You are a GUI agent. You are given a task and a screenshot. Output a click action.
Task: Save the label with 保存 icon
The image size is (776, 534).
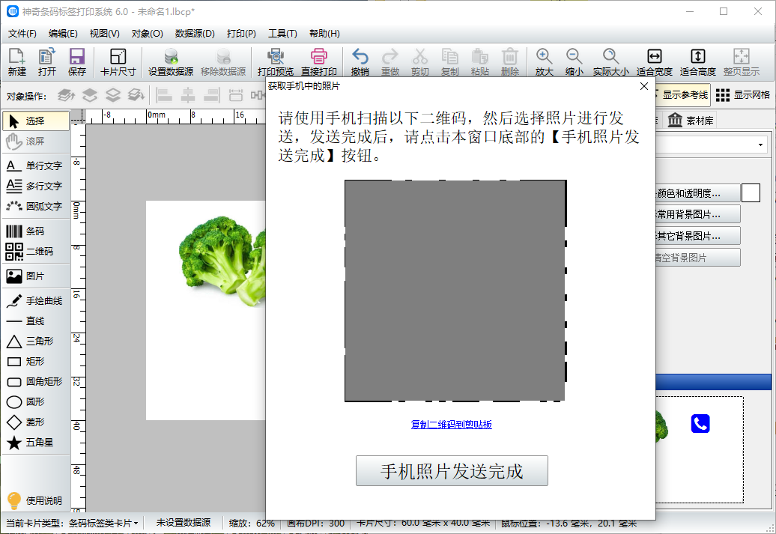click(x=76, y=62)
